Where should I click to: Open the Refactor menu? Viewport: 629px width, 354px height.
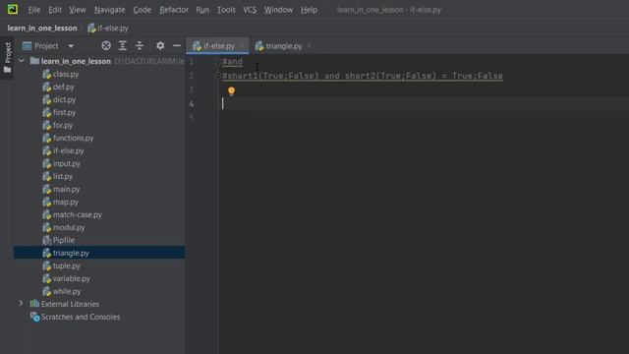click(174, 10)
